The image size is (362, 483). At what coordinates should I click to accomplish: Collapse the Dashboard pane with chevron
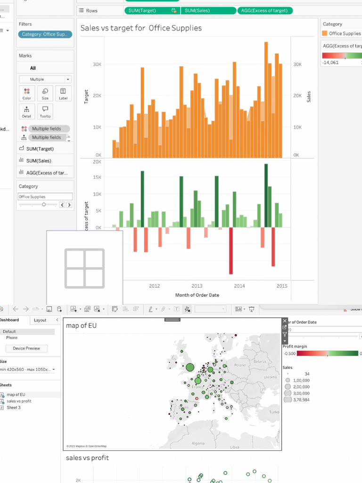[x=57, y=320]
